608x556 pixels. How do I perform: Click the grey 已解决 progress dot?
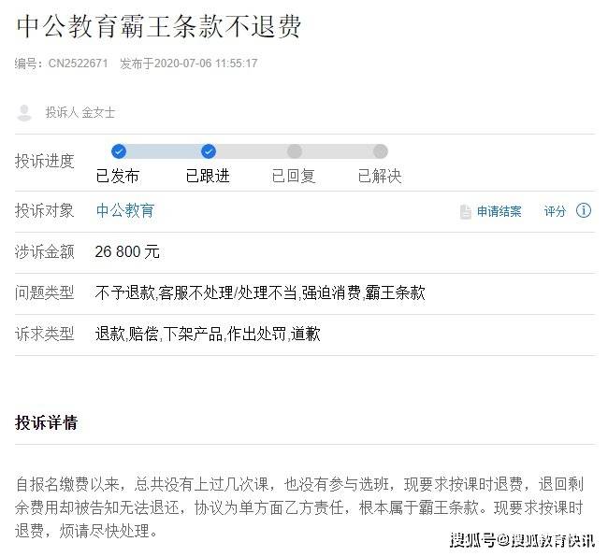point(381,151)
